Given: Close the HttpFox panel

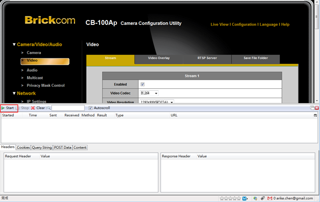Looking at the screenshot, I should coord(317,108).
